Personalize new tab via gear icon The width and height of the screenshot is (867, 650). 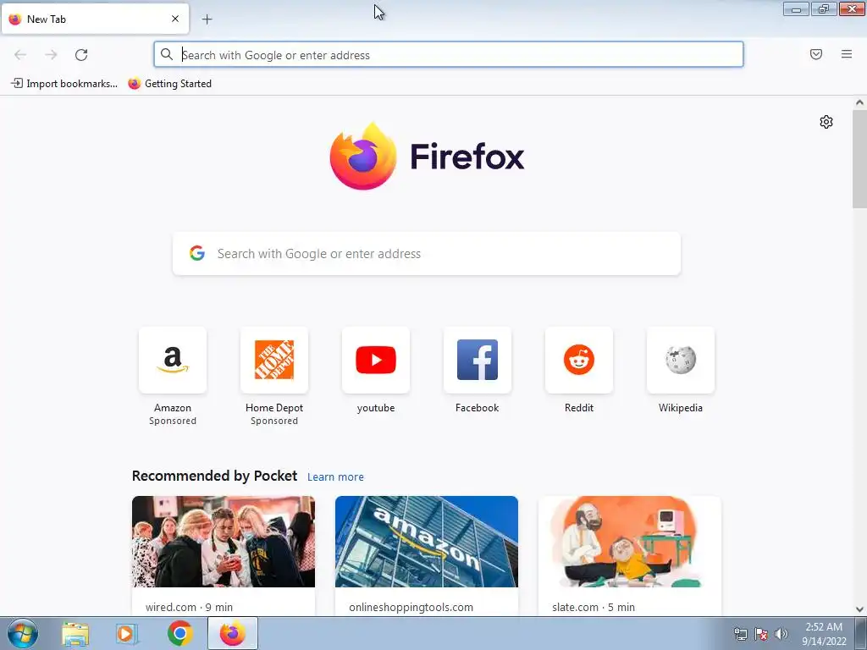point(826,122)
